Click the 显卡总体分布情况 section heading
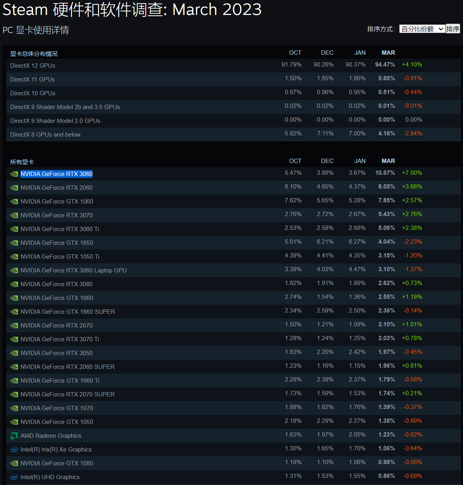 (x=34, y=54)
